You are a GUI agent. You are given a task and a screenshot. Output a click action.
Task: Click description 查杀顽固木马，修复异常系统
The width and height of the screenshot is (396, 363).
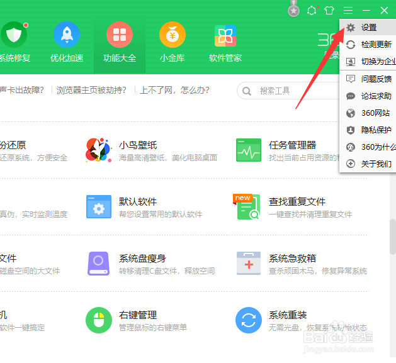[x=318, y=271]
